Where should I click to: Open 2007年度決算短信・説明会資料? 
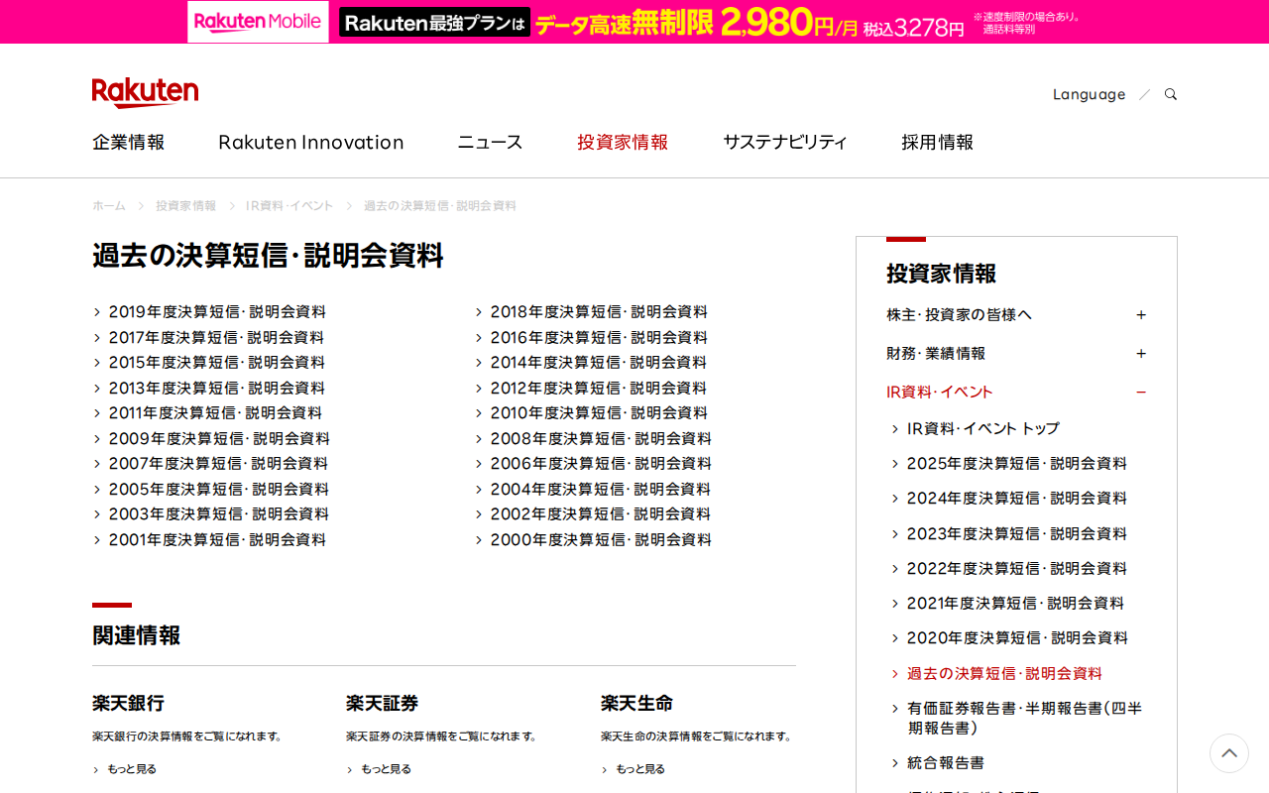coord(218,464)
